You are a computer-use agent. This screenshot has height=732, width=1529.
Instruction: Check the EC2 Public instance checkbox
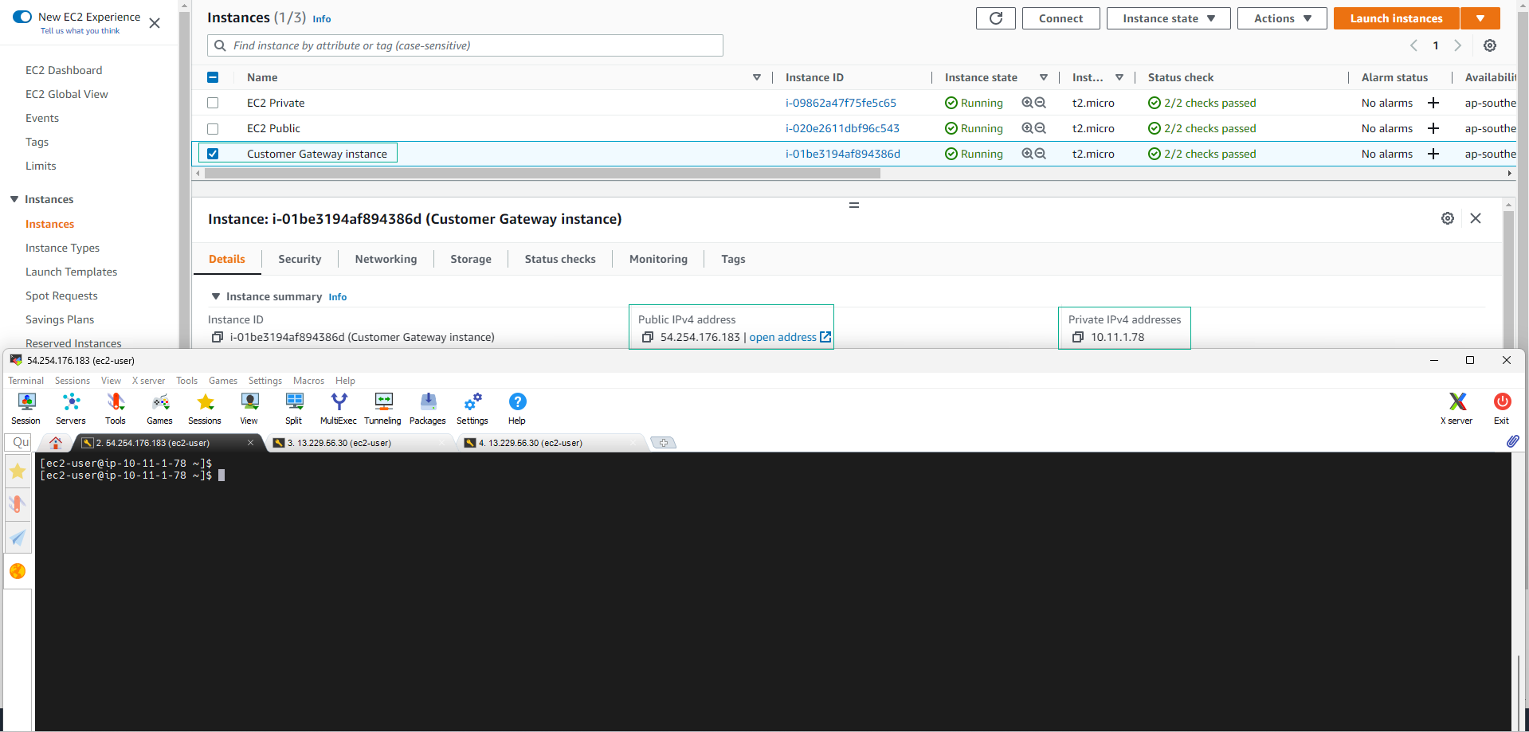point(213,128)
